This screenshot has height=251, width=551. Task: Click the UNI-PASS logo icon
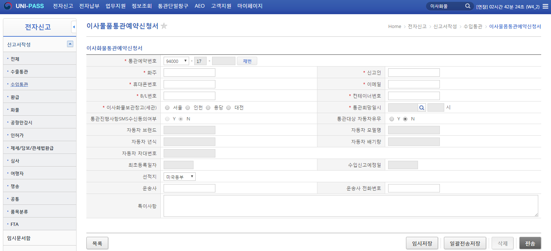click(8, 6)
